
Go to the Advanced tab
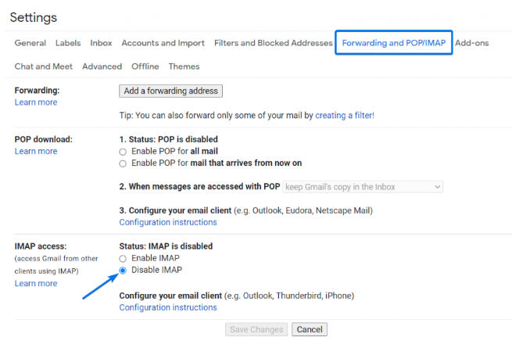pyautogui.click(x=102, y=66)
